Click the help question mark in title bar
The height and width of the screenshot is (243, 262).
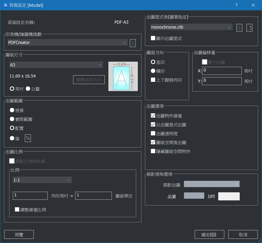(x=236, y=5)
